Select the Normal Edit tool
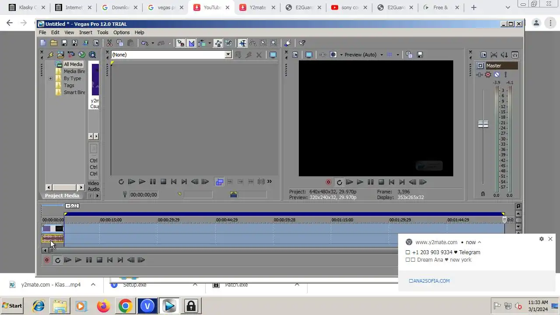The image size is (560, 315). [242, 43]
